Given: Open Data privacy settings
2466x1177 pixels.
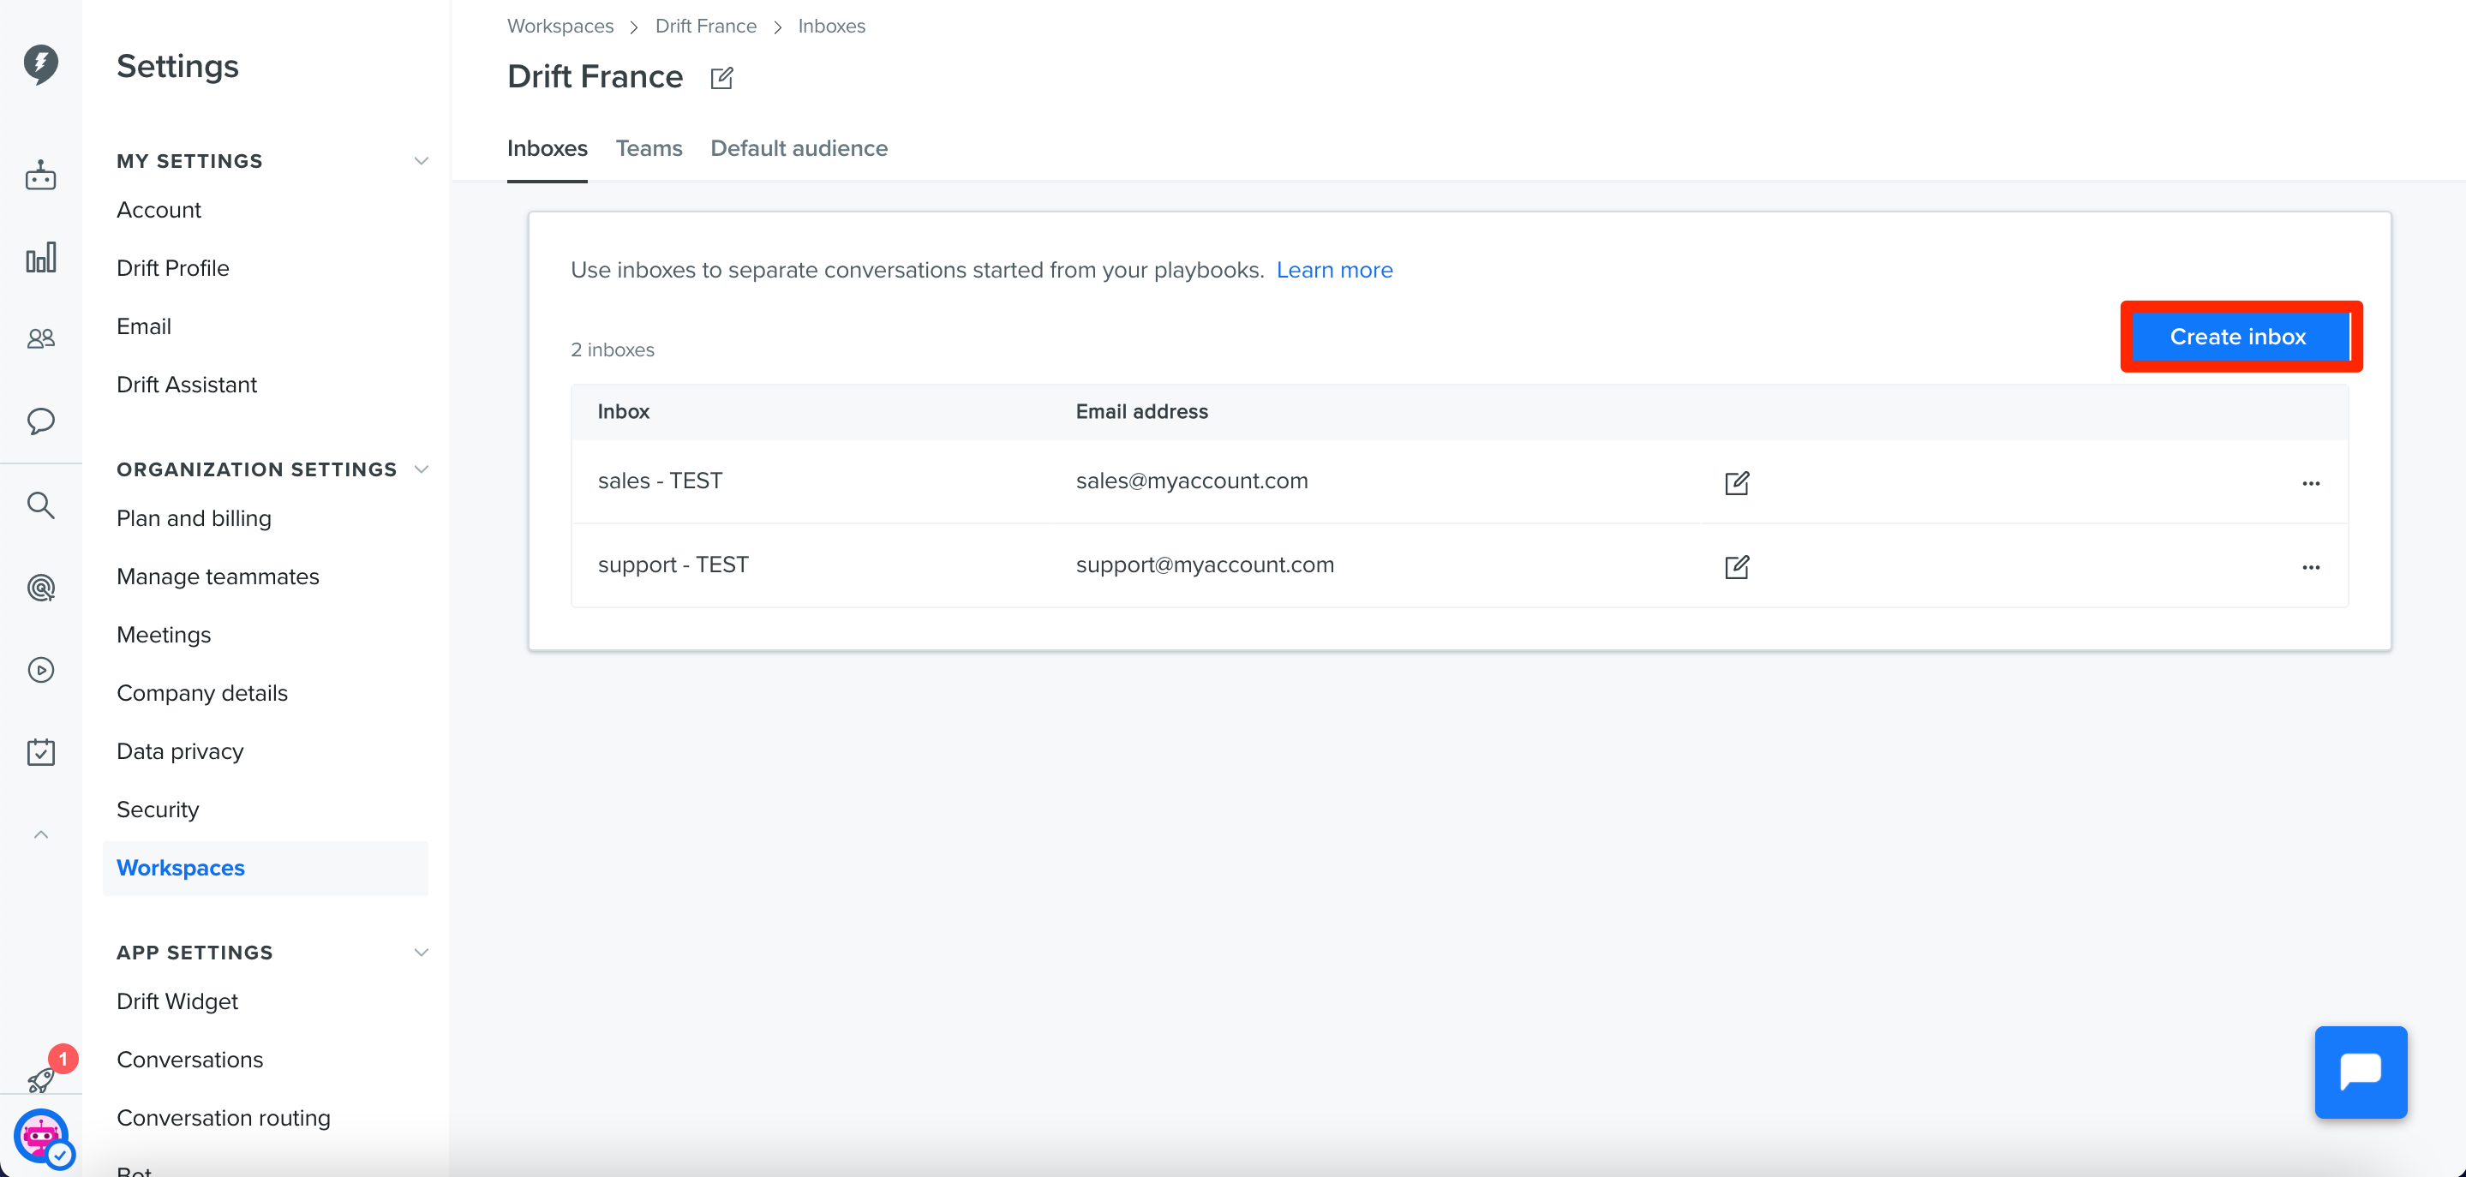Looking at the screenshot, I should [x=180, y=752].
